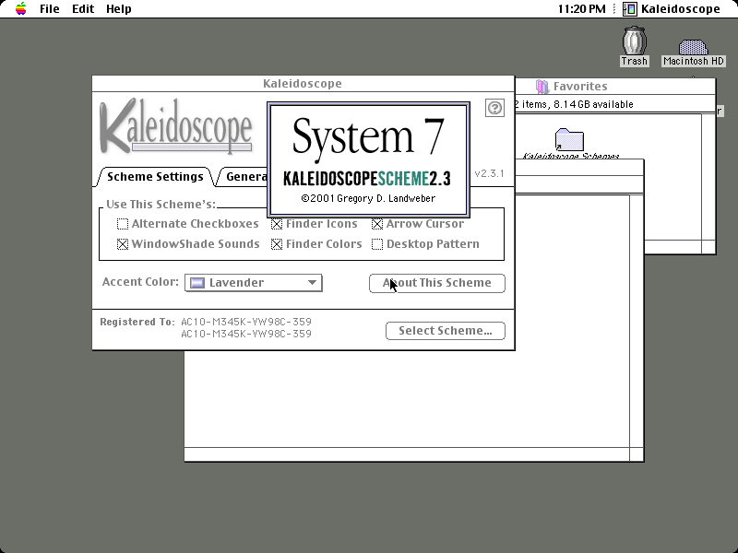Image resolution: width=738 pixels, height=553 pixels.
Task: Click the blank window's vertical scrollbar
Action: (x=637, y=321)
